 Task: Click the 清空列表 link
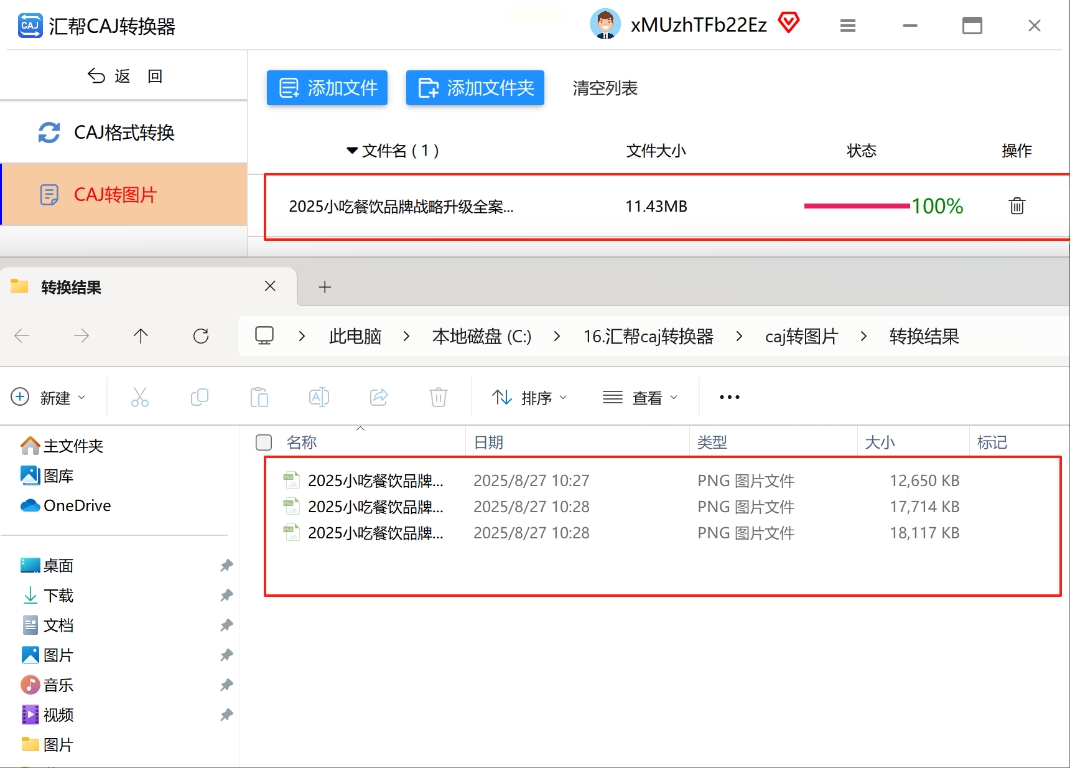point(605,88)
